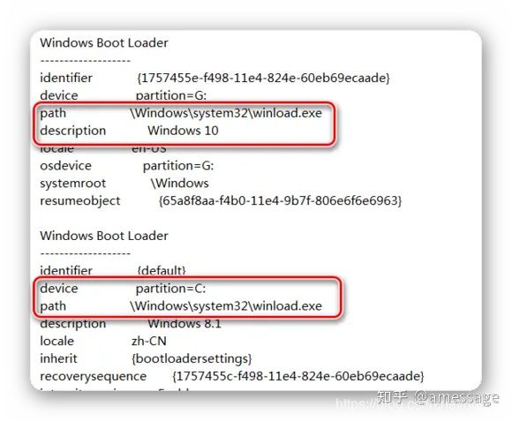
Task: Click the @amessage watermark text
Action: coord(457,397)
